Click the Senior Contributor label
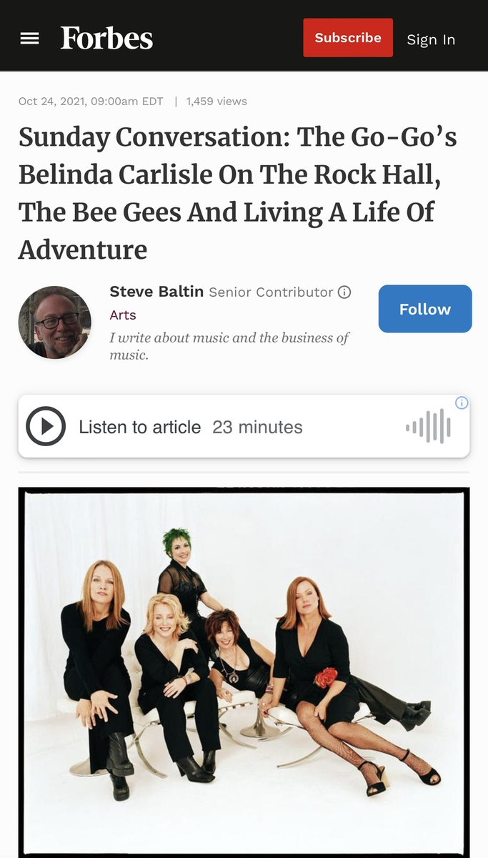 (x=271, y=292)
